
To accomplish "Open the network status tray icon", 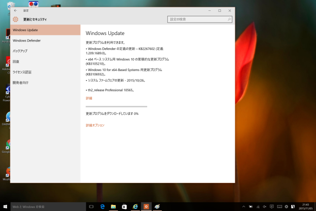I will (258, 207).
